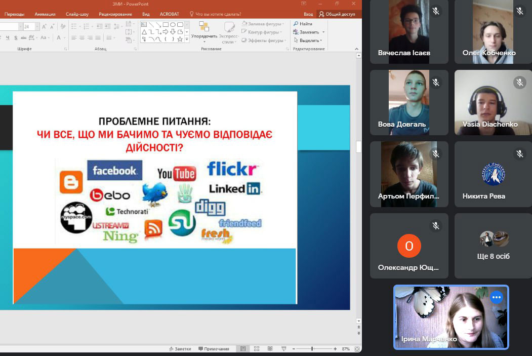Open Экспресс-стили quick styles
The image size is (532, 356).
(229, 32)
